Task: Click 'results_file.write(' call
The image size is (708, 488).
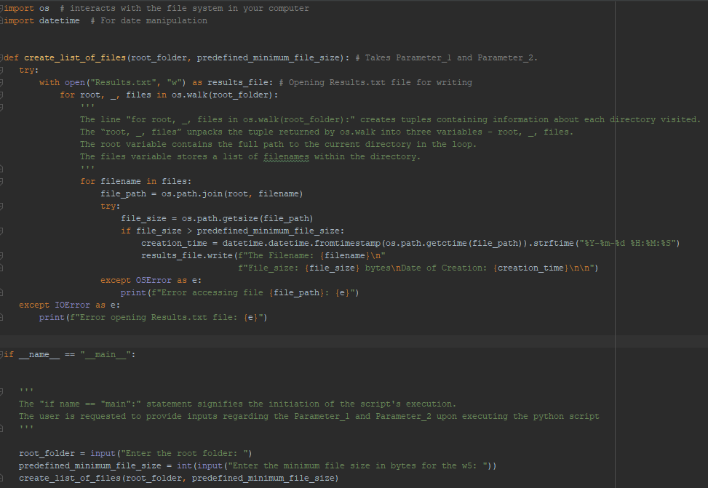Action: pos(189,255)
